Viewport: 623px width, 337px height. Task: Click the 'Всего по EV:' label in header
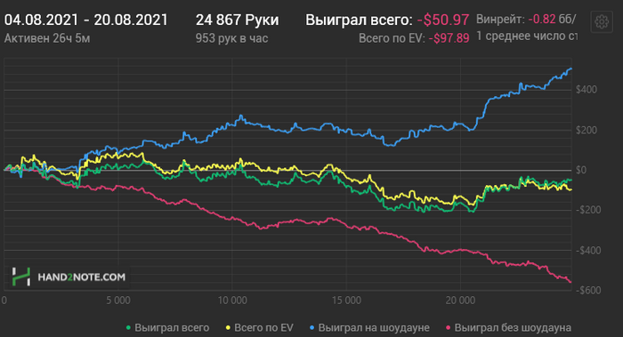392,38
